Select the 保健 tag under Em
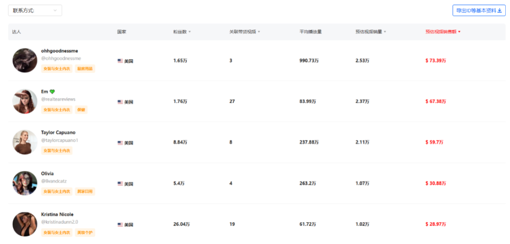Screen dimensions: 510x244 81,110
